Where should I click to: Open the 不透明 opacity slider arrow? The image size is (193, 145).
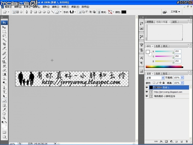pyautogui.click(x=182, y=78)
